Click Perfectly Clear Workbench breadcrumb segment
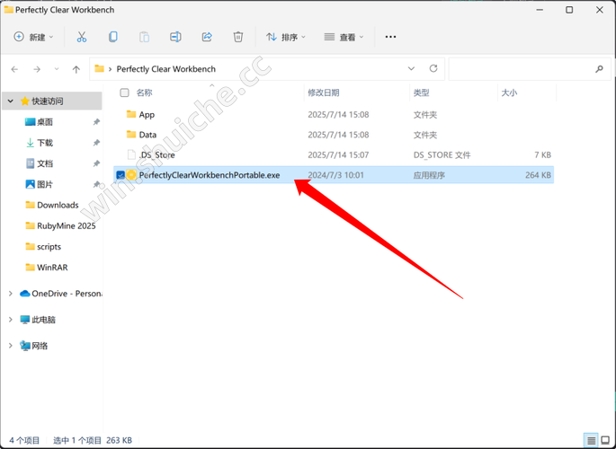Viewport: 616px width, 449px height. tap(166, 69)
